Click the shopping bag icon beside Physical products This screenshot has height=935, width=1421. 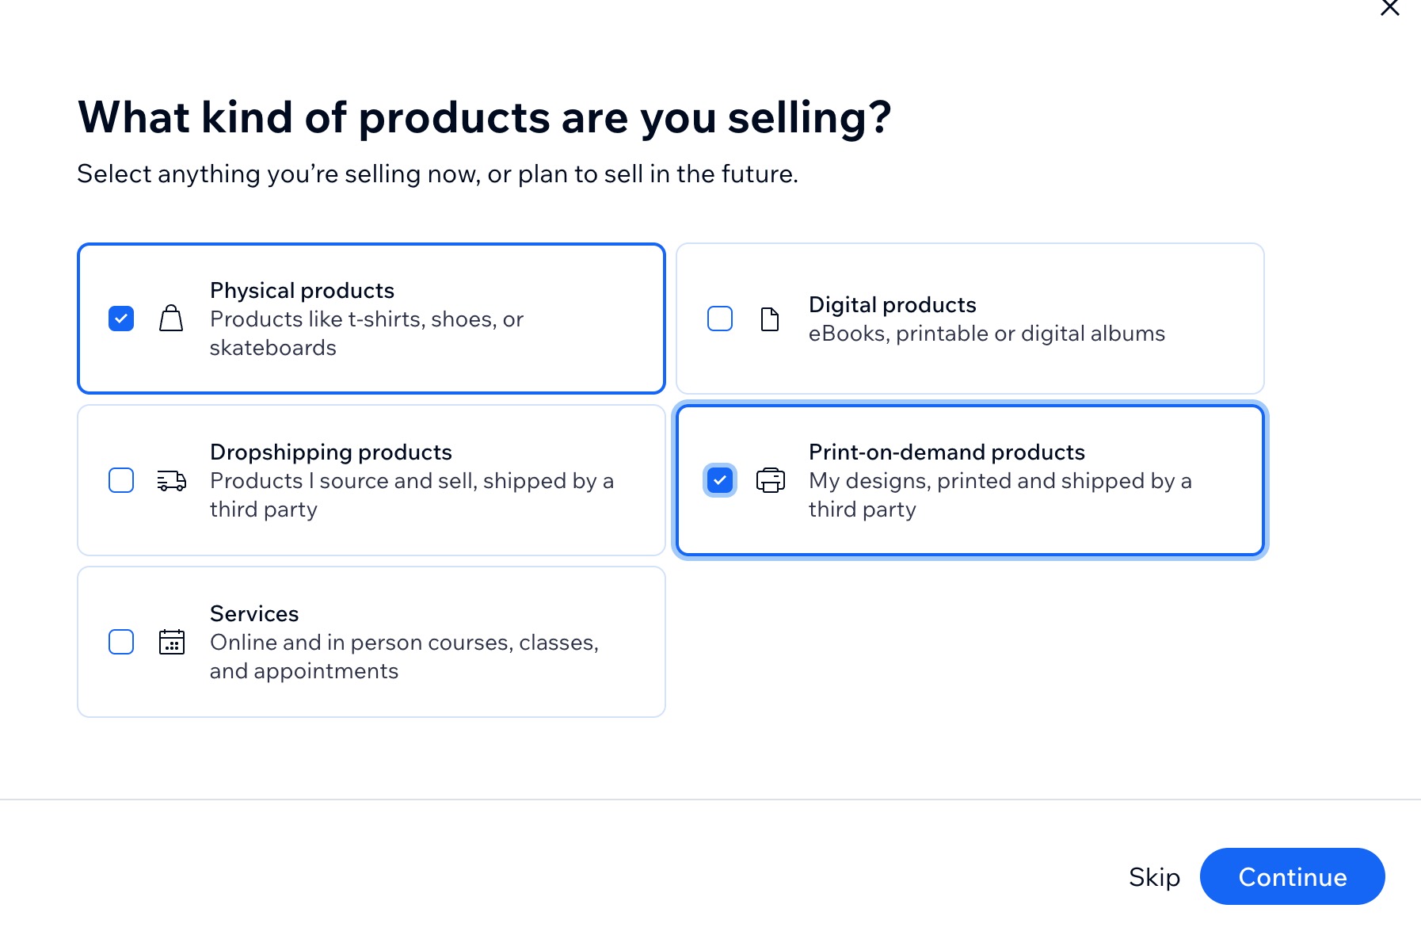point(171,318)
